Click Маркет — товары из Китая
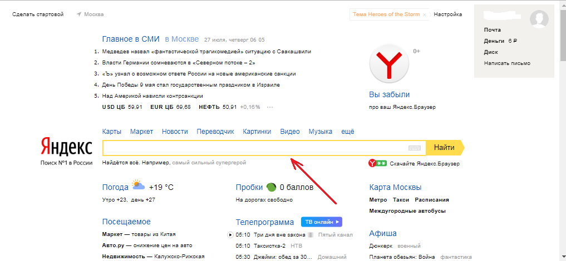 tap(139, 234)
